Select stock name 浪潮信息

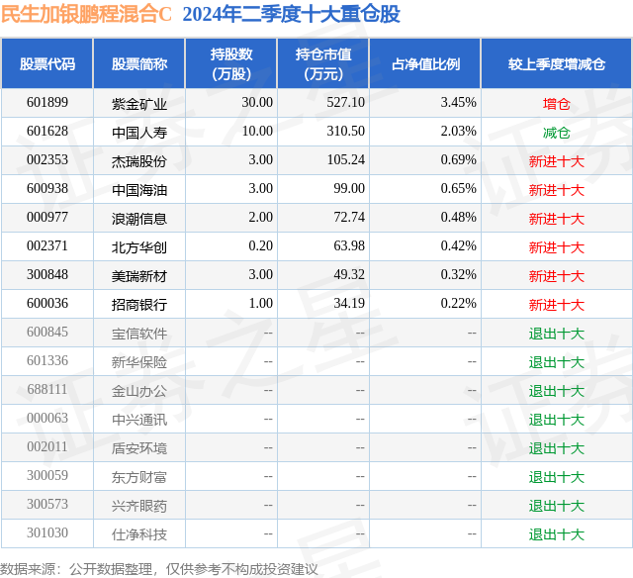pyautogui.click(x=139, y=219)
